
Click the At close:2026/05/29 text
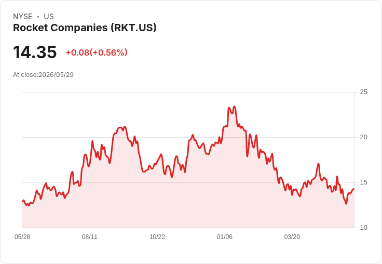(x=44, y=75)
